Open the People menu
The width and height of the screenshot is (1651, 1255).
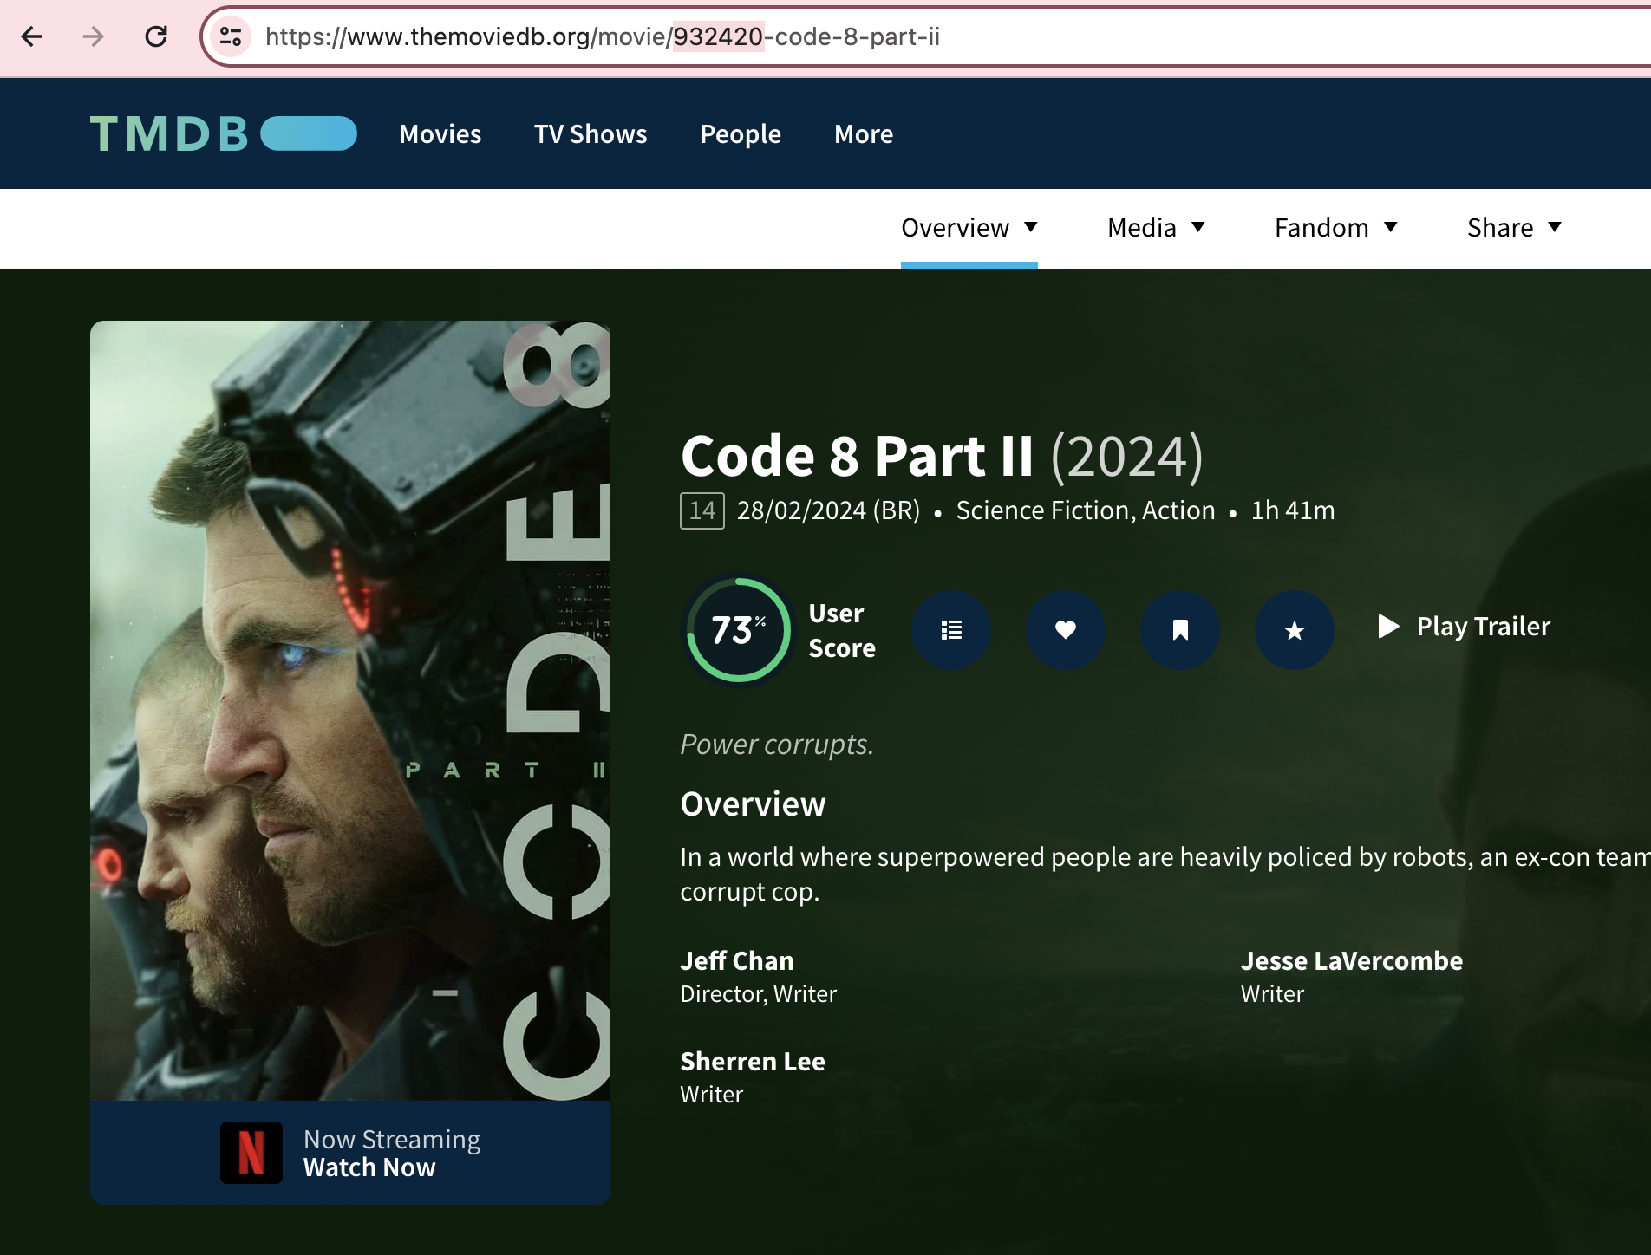click(x=741, y=134)
